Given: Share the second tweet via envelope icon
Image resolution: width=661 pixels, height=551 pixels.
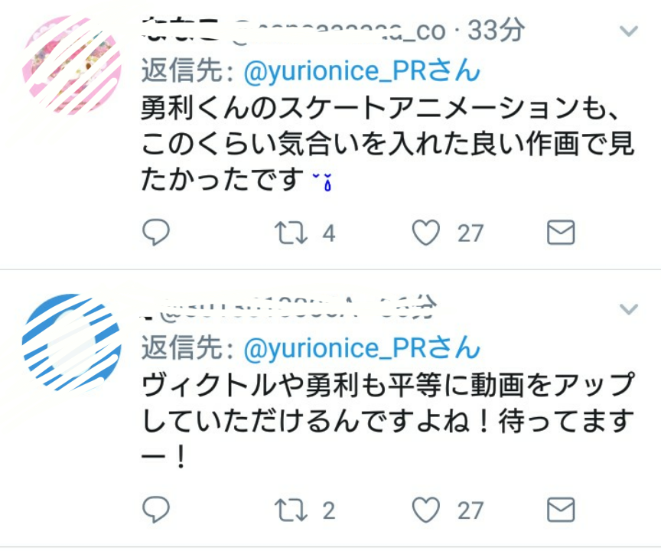Looking at the screenshot, I should point(561,509).
